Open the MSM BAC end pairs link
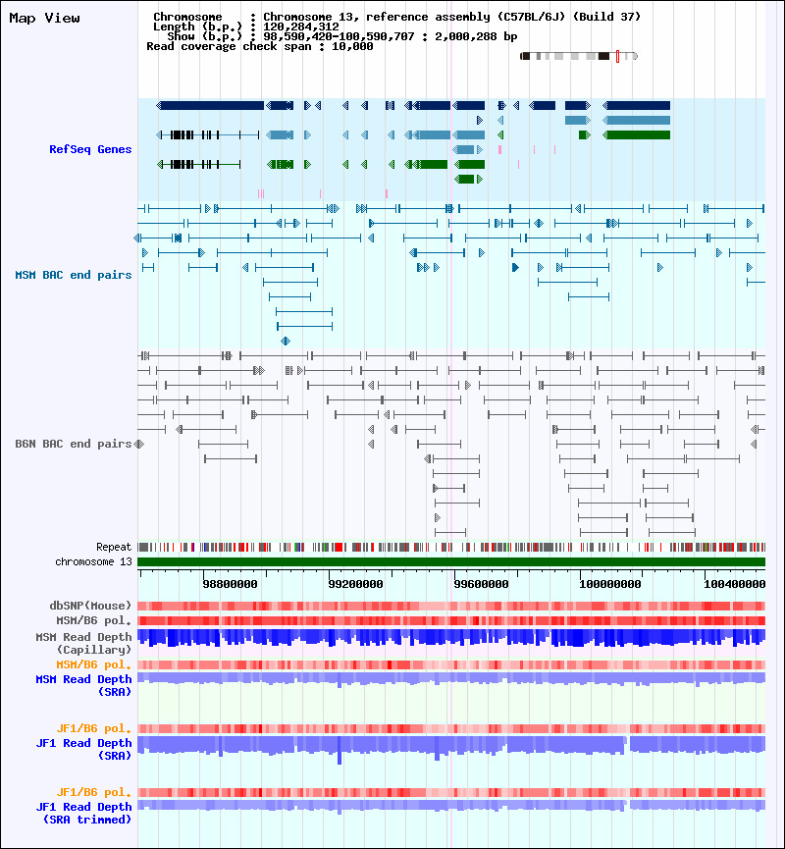 point(74,275)
